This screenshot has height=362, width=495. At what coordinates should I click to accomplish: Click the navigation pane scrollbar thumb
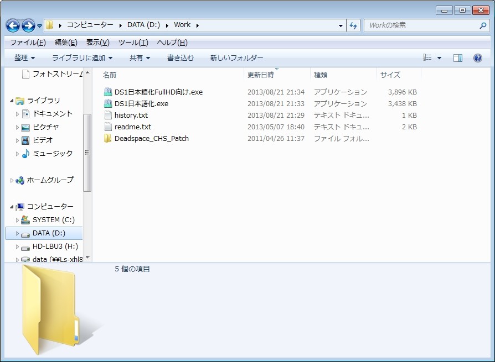87,153
